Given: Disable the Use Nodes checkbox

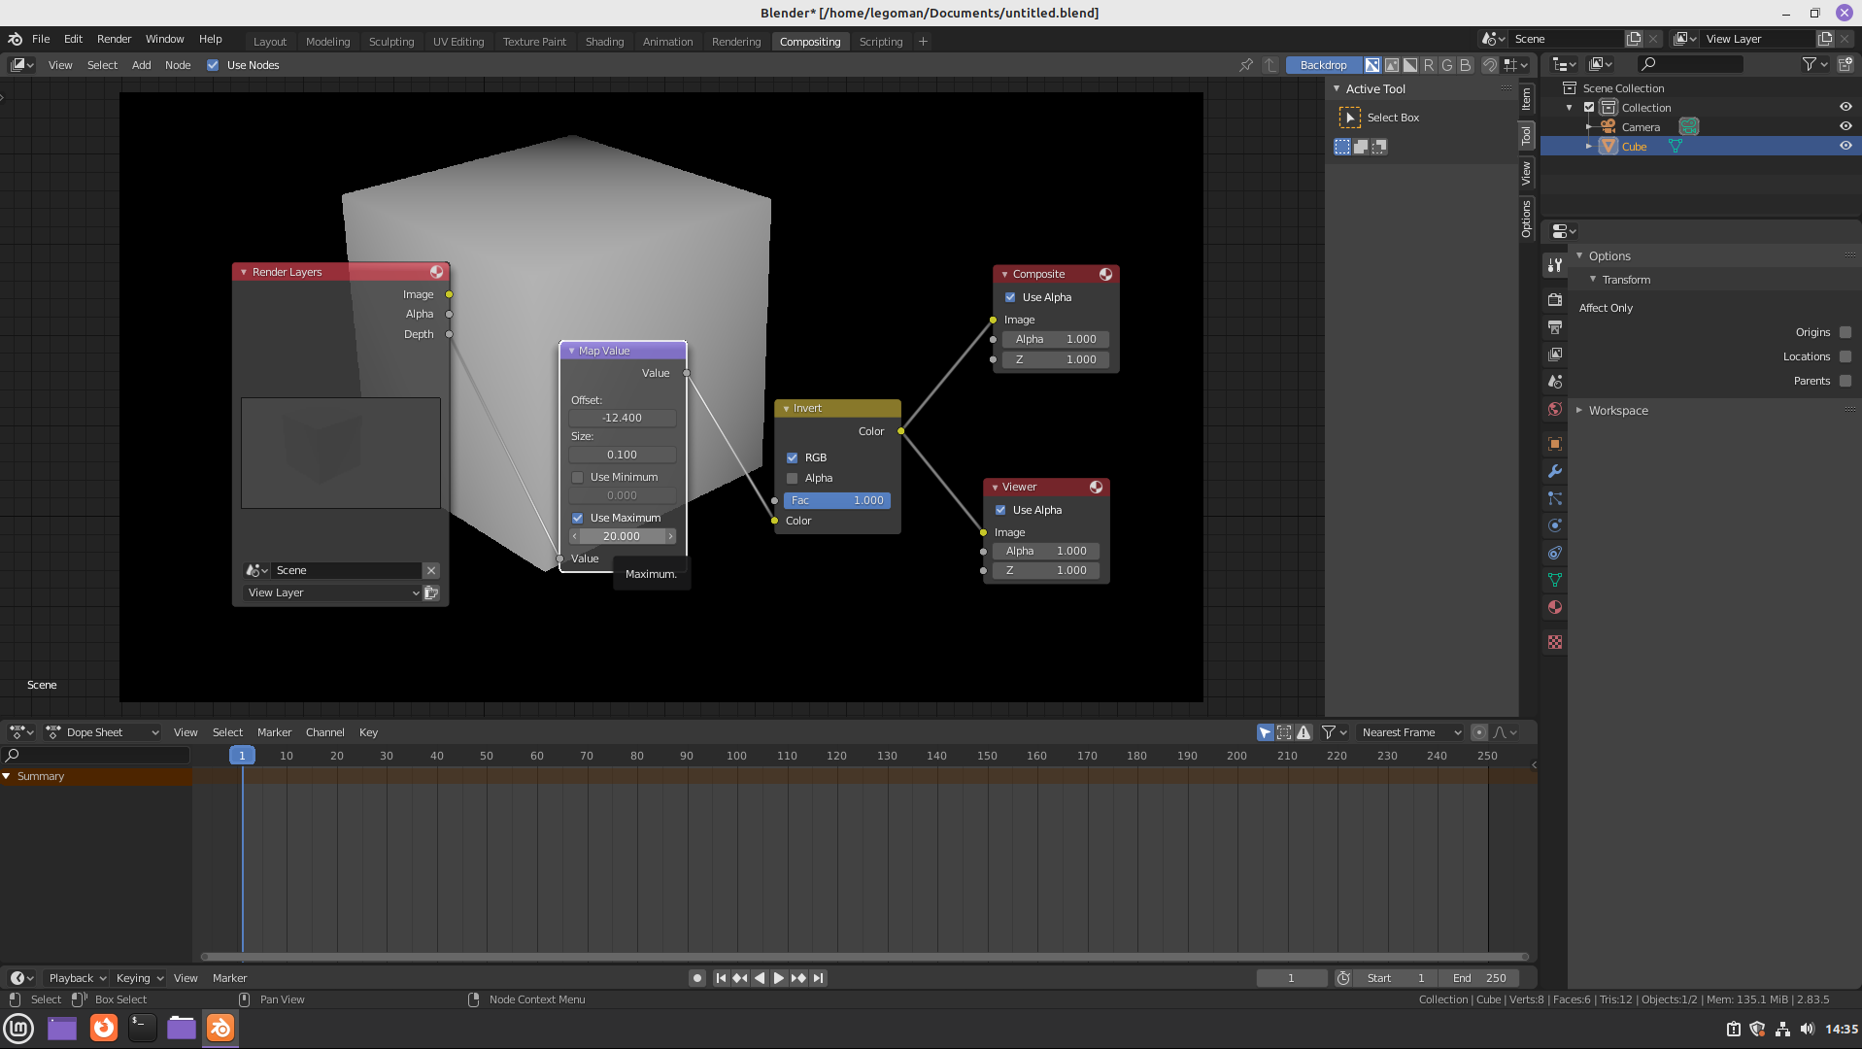Looking at the screenshot, I should click(213, 65).
